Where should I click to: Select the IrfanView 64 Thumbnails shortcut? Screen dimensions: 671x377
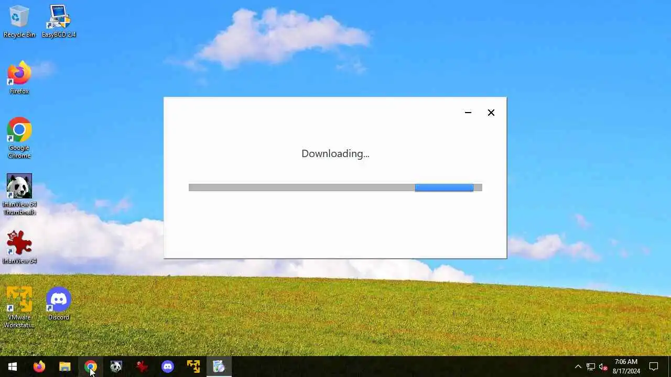19,194
